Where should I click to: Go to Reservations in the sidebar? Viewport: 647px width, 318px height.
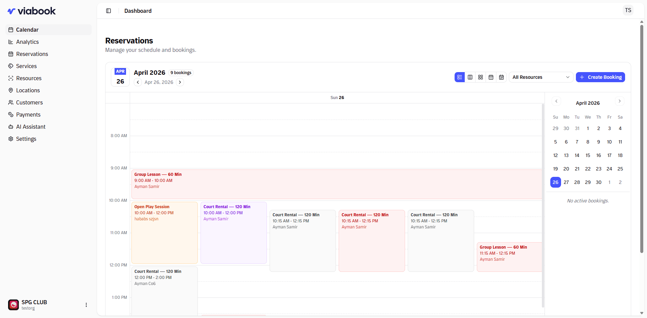coord(49,54)
